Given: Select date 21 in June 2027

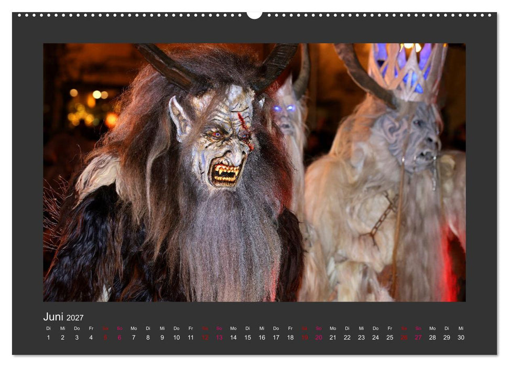Looking at the screenshot, I should point(333,338).
